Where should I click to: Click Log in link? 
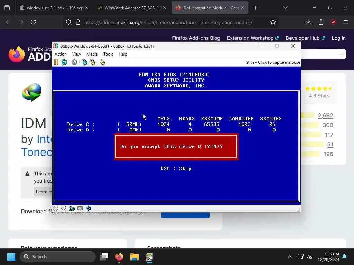[339, 38]
